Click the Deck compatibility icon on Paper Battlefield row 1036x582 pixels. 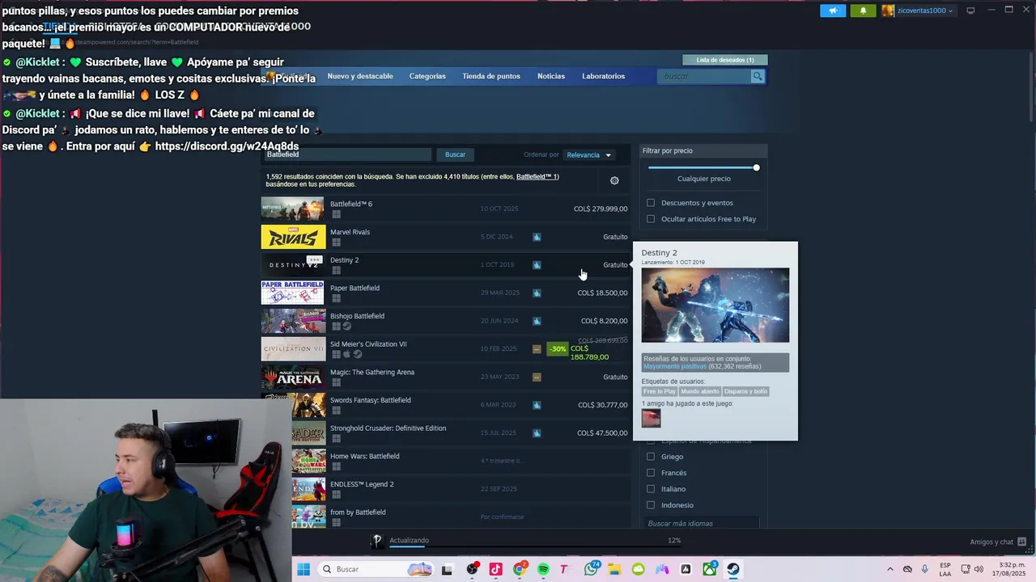point(537,293)
